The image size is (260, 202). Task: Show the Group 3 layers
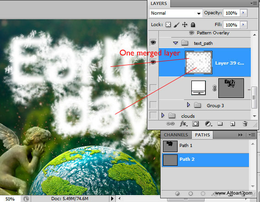point(153,105)
